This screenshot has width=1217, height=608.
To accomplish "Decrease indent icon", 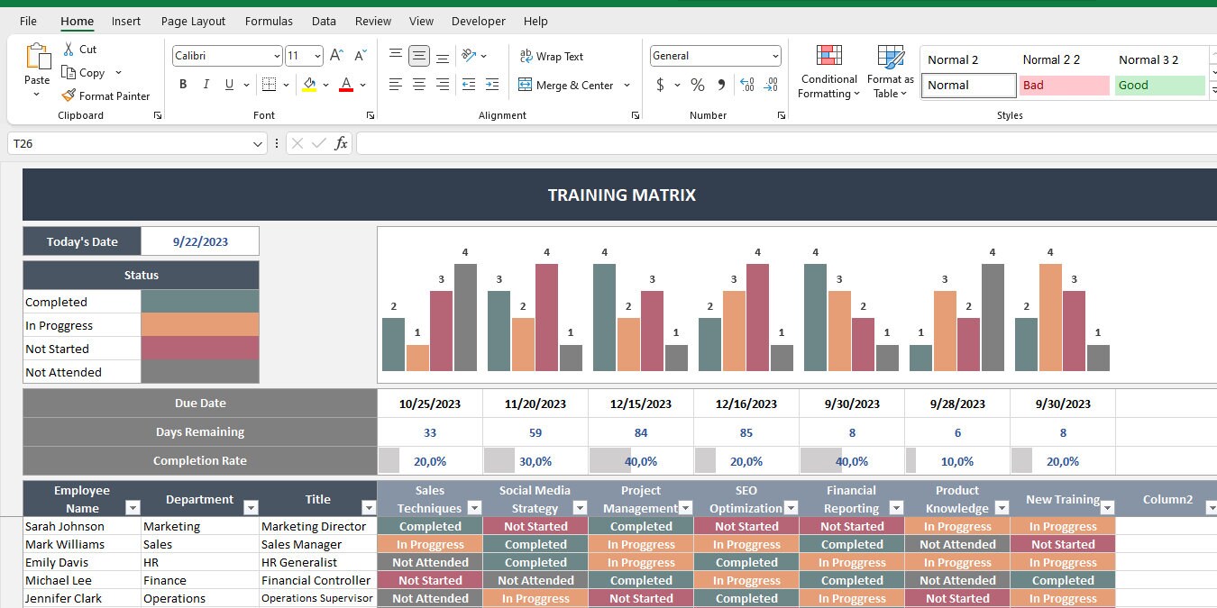I will 469,85.
